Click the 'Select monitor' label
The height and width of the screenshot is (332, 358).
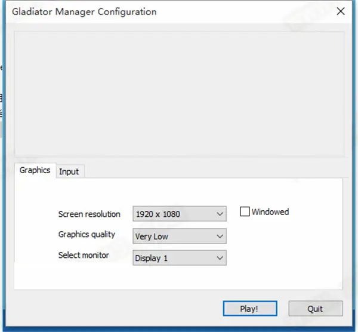click(84, 255)
